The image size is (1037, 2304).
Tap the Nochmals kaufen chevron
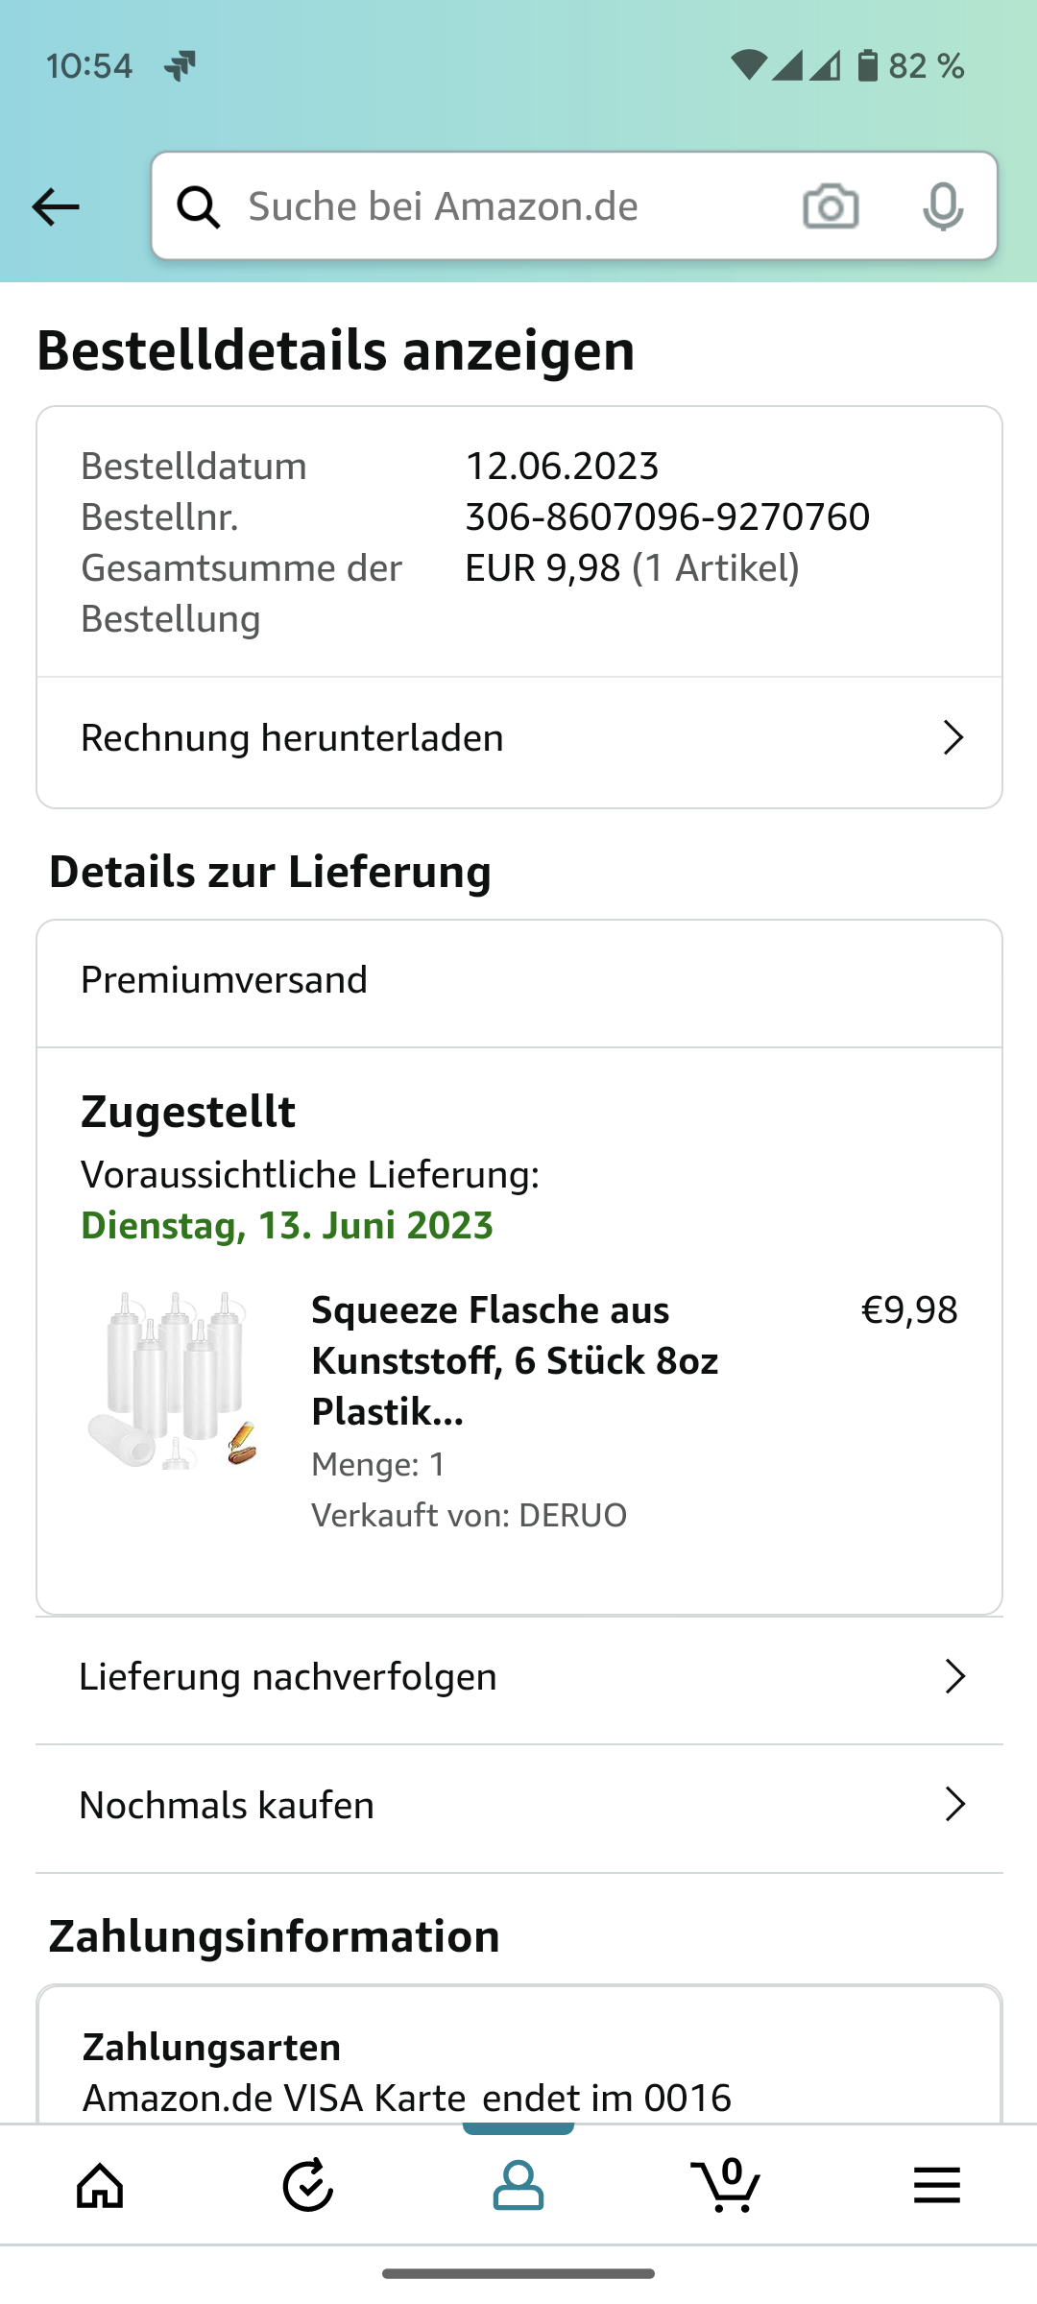click(954, 1805)
